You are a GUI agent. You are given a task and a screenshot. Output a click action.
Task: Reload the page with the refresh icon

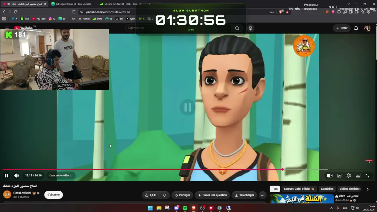(x=16, y=12)
